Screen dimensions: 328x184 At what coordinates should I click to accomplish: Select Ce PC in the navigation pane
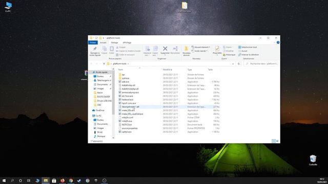click(x=97, y=116)
